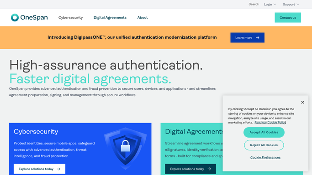Image resolution: width=312 pixels, height=175 pixels.
Task: Open the Cybersecurity nav menu
Action: tap(71, 17)
